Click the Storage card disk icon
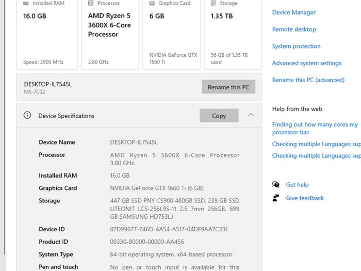The width and height of the screenshot is (361, 271). tap(214, 3)
